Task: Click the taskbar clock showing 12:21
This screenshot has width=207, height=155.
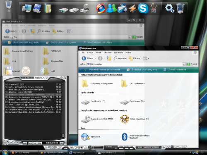Action: [202, 153]
